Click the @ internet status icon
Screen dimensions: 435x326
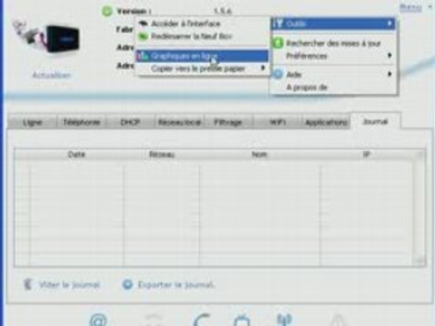98,320
